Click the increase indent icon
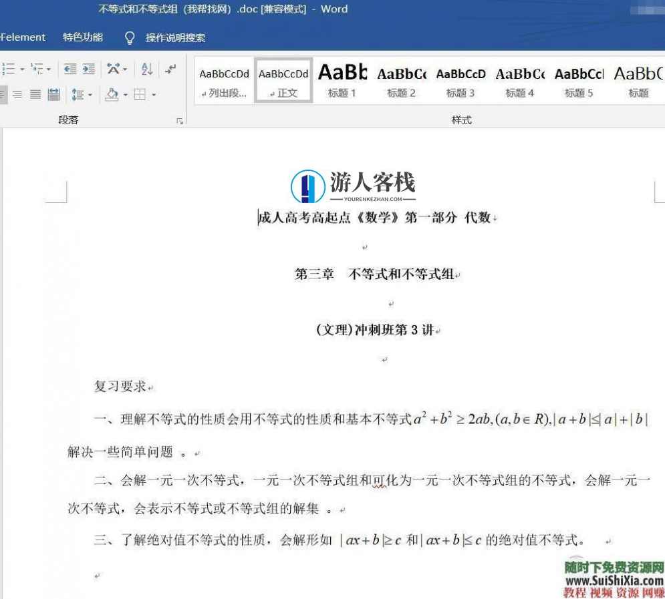The width and height of the screenshot is (665, 599). [88, 68]
